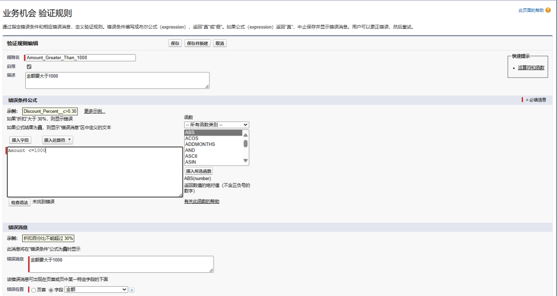Click the info icon beside the 金额 dropdown

(132, 290)
